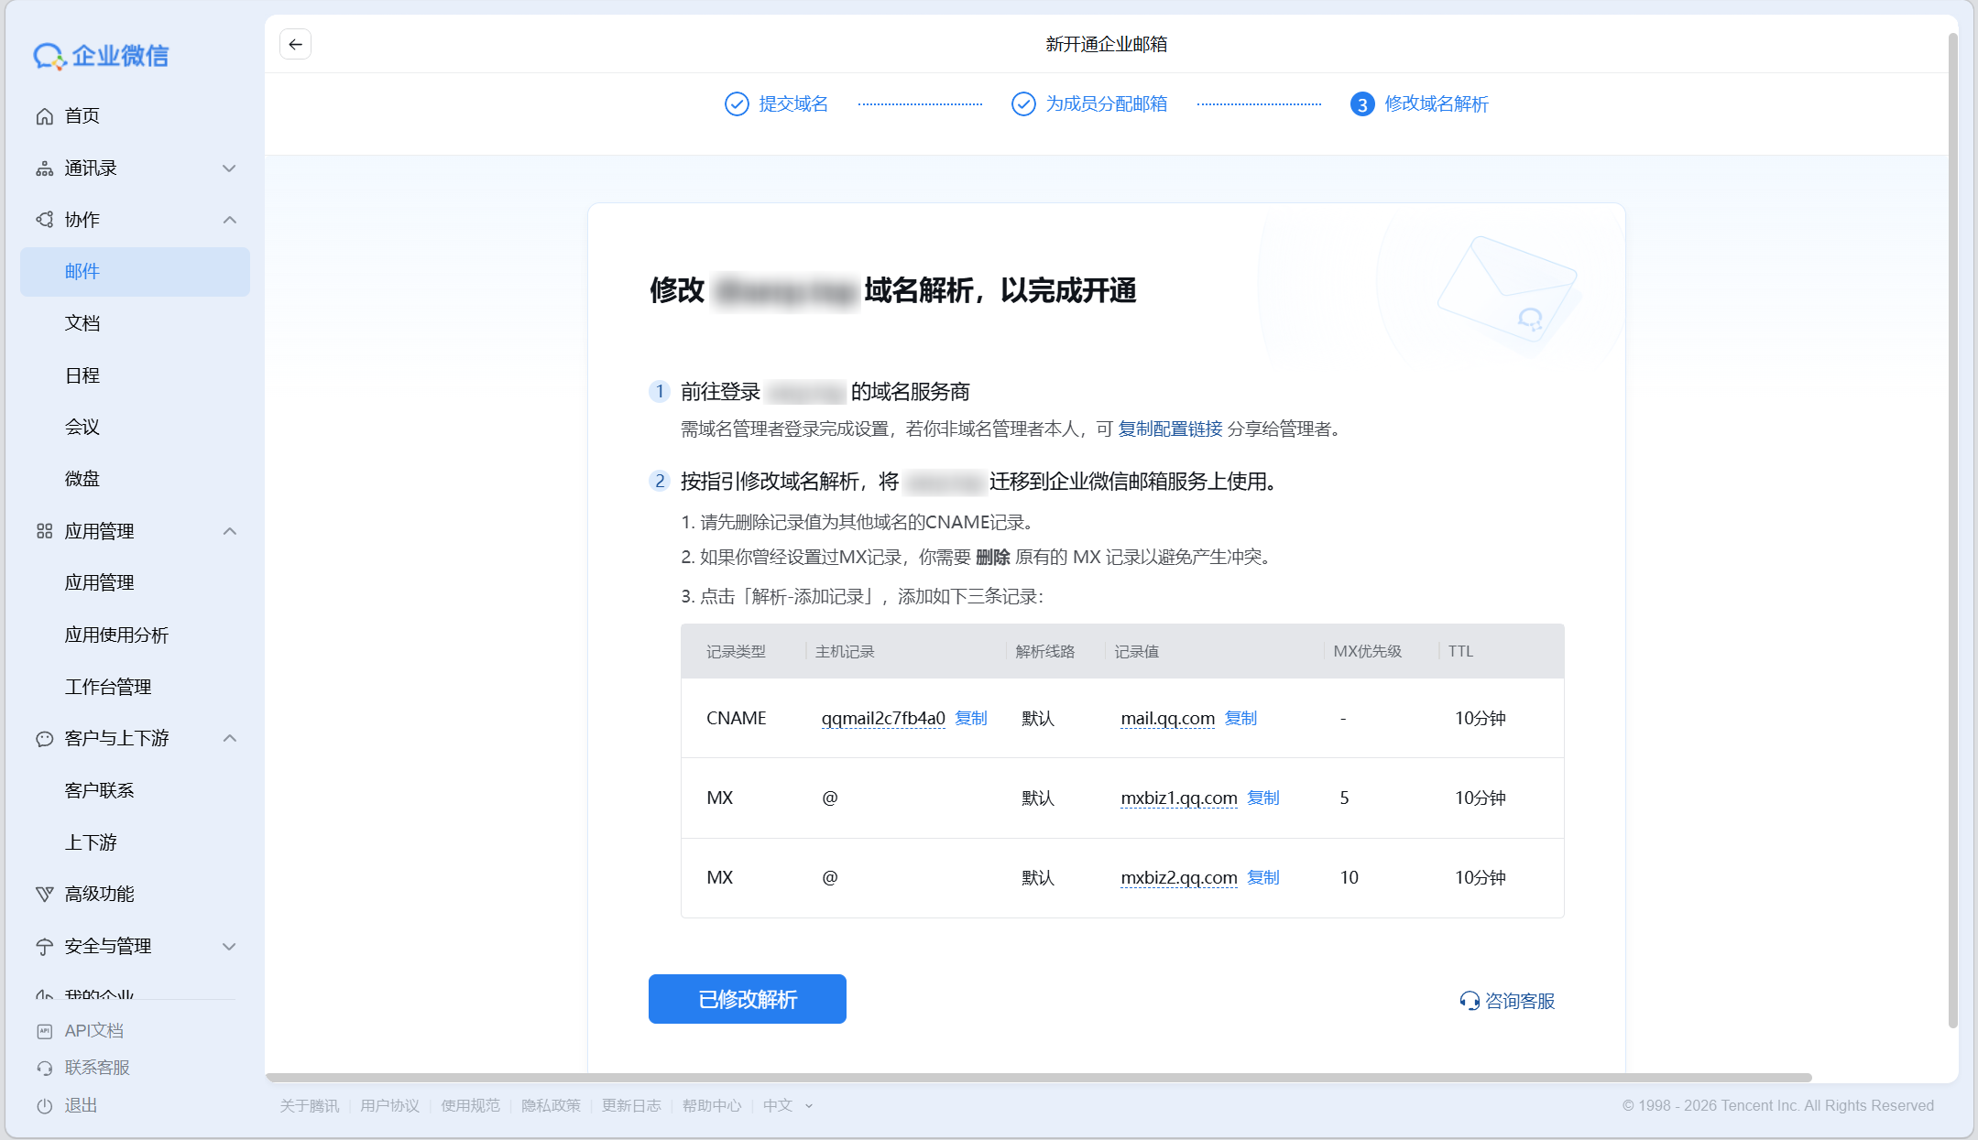The height and width of the screenshot is (1140, 1978).
Task: Expand the Contacts (通讯录) section chevron
Action: pyautogui.click(x=229, y=168)
